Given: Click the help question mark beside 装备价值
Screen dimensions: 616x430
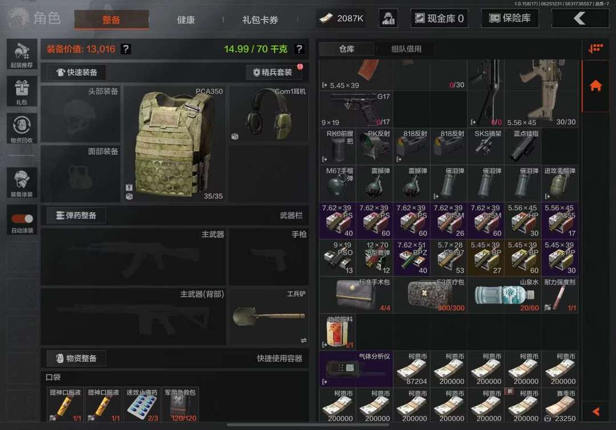Looking at the screenshot, I should (x=125, y=49).
